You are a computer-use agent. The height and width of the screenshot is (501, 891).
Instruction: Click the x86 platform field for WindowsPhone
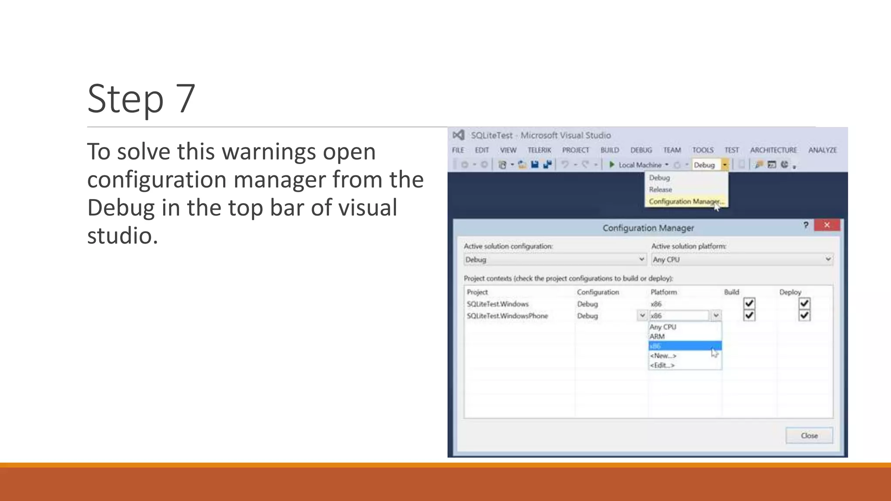(680, 315)
